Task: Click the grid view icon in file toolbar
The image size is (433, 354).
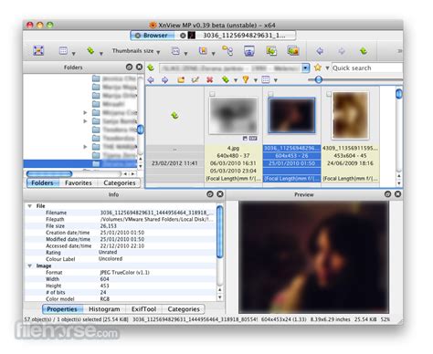Action: click(266, 79)
